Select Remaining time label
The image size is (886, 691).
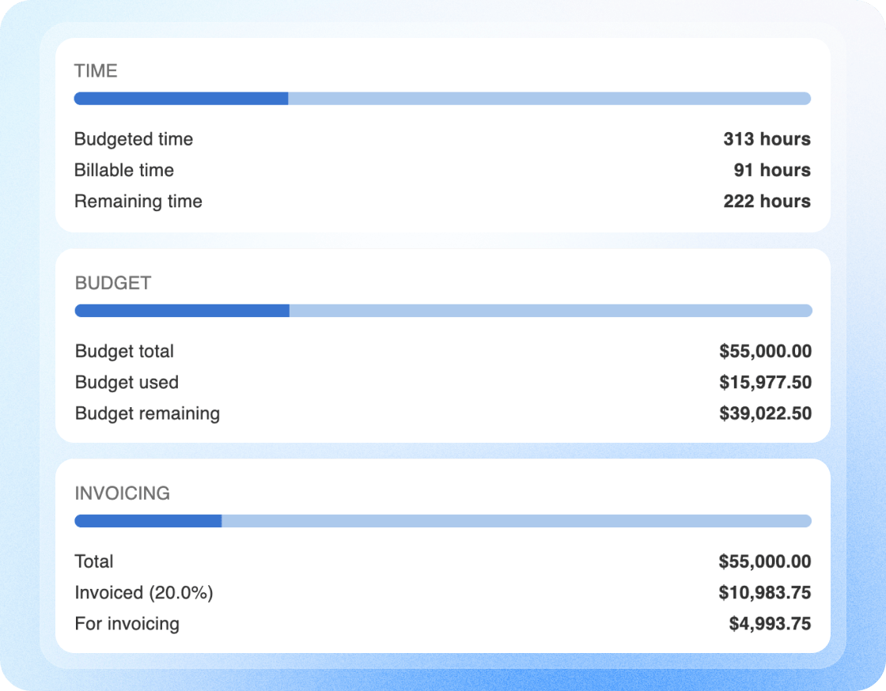138,201
